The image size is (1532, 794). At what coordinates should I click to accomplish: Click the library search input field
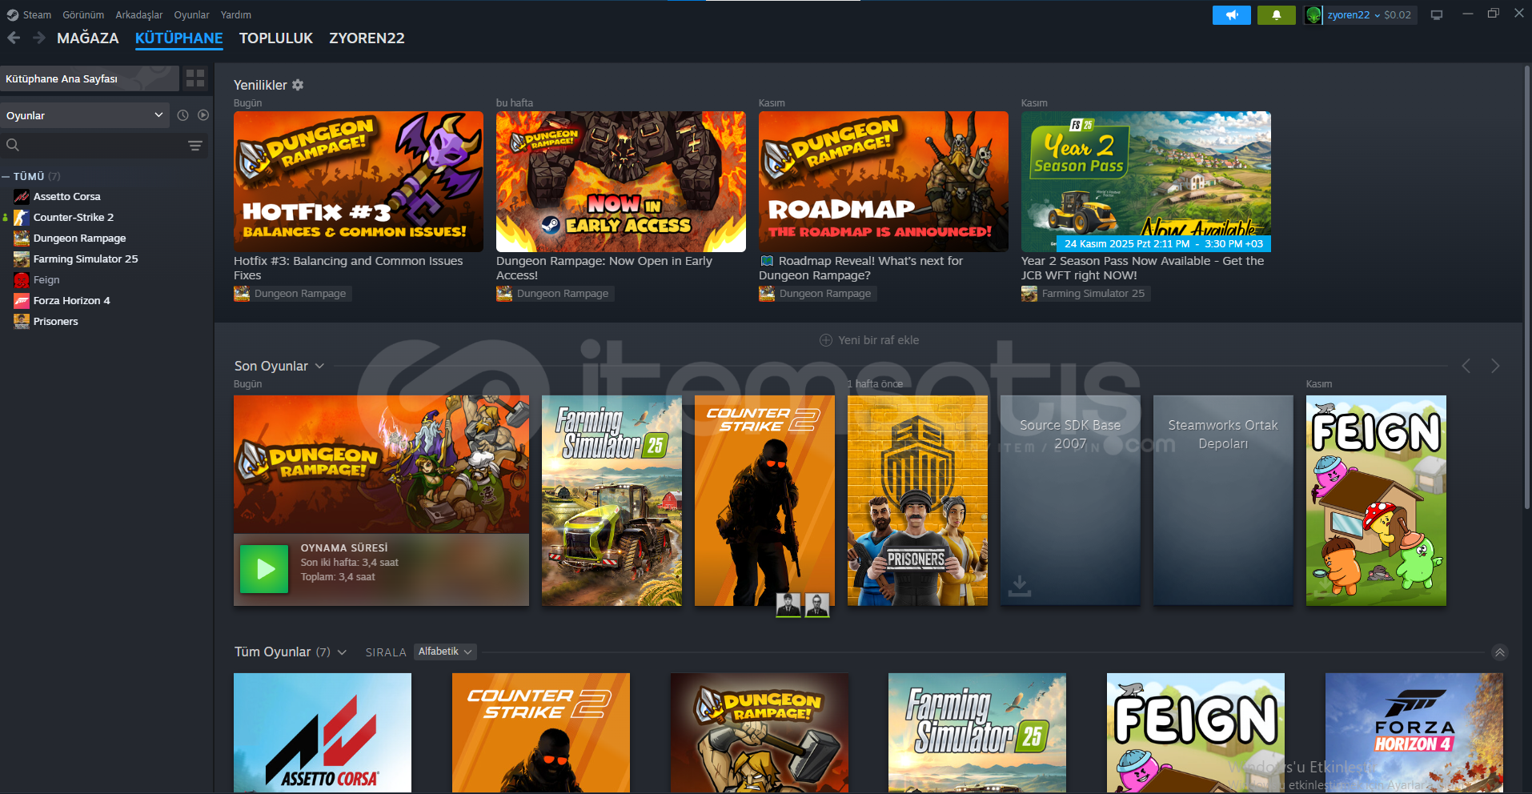(x=102, y=145)
